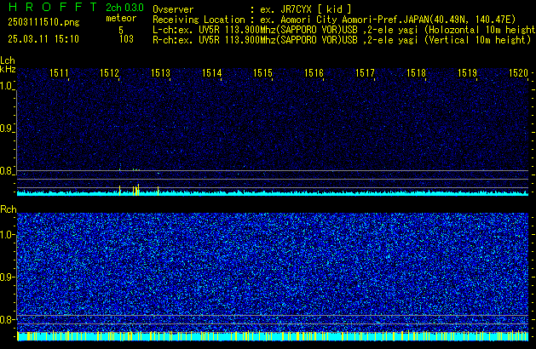Click the Lch 0.9 frequency axis label
The image size is (536, 349).
pos(6,129)
